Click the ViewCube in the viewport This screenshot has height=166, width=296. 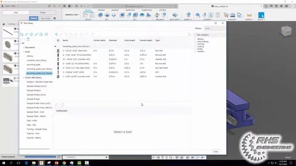coord(286,31)
